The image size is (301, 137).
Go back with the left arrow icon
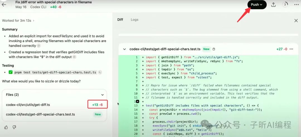click(4, 5)
